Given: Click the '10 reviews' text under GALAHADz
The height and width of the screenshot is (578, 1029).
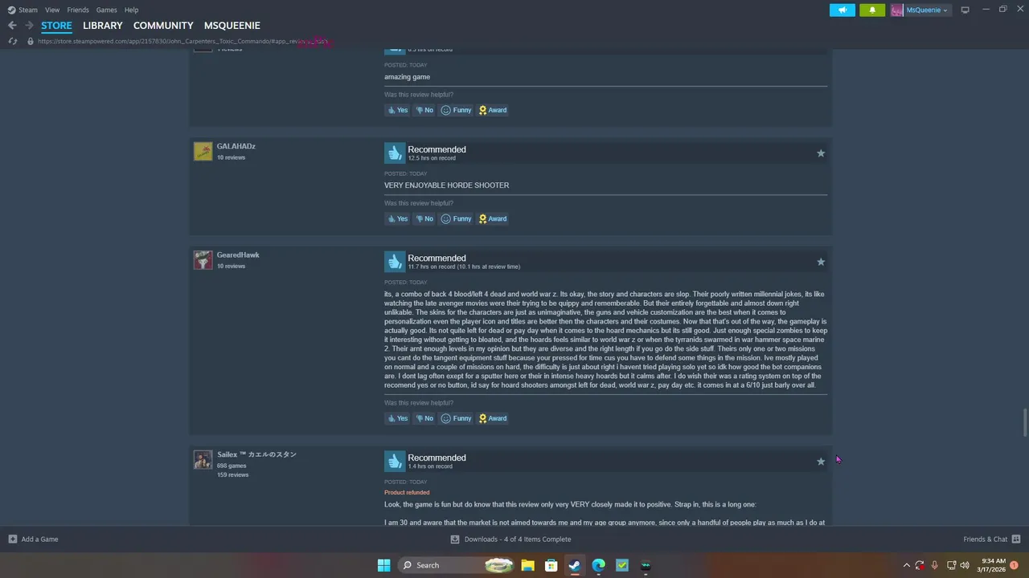Looking at the screenshot, I should coord(231,157).
